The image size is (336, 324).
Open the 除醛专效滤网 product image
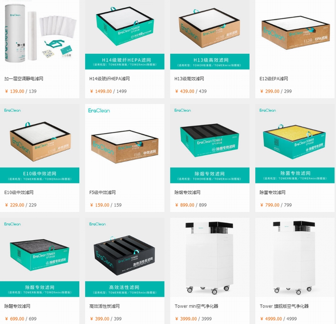[x=39, y=257]
